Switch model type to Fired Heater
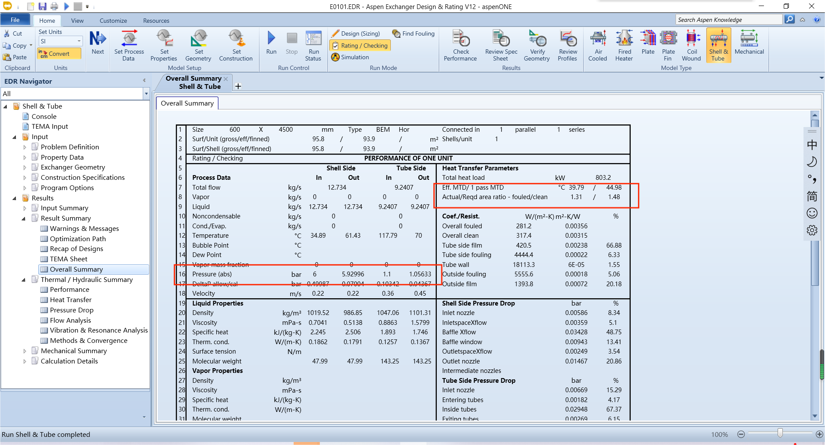The image size is (825, 445). pyautogui.click(x=624, y=45)
